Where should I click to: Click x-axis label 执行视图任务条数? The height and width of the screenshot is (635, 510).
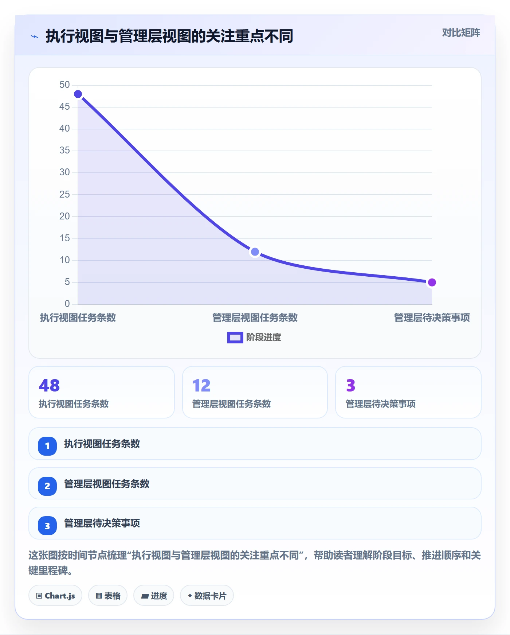78,317
